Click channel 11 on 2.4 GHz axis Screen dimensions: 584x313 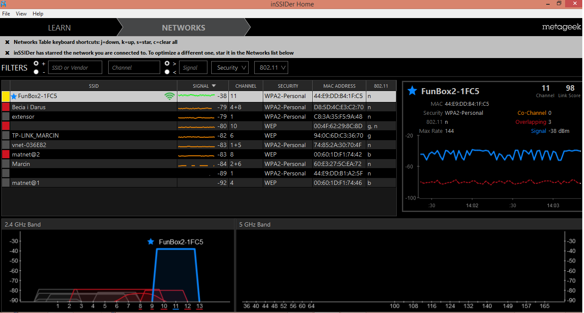[176, 306]
